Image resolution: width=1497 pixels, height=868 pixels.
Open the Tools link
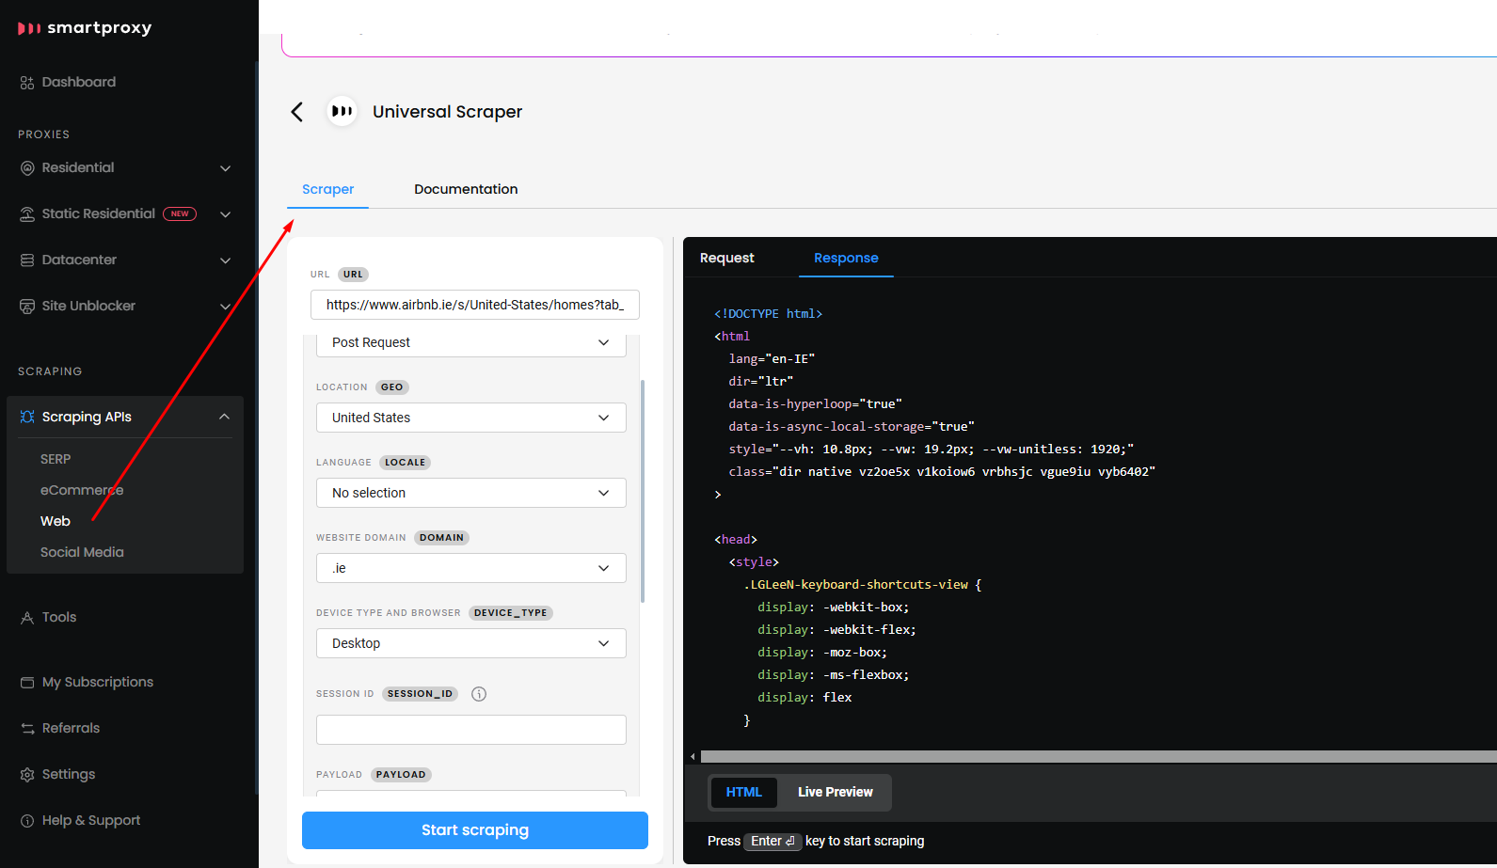pyautogui.click(x=59, y=618)
